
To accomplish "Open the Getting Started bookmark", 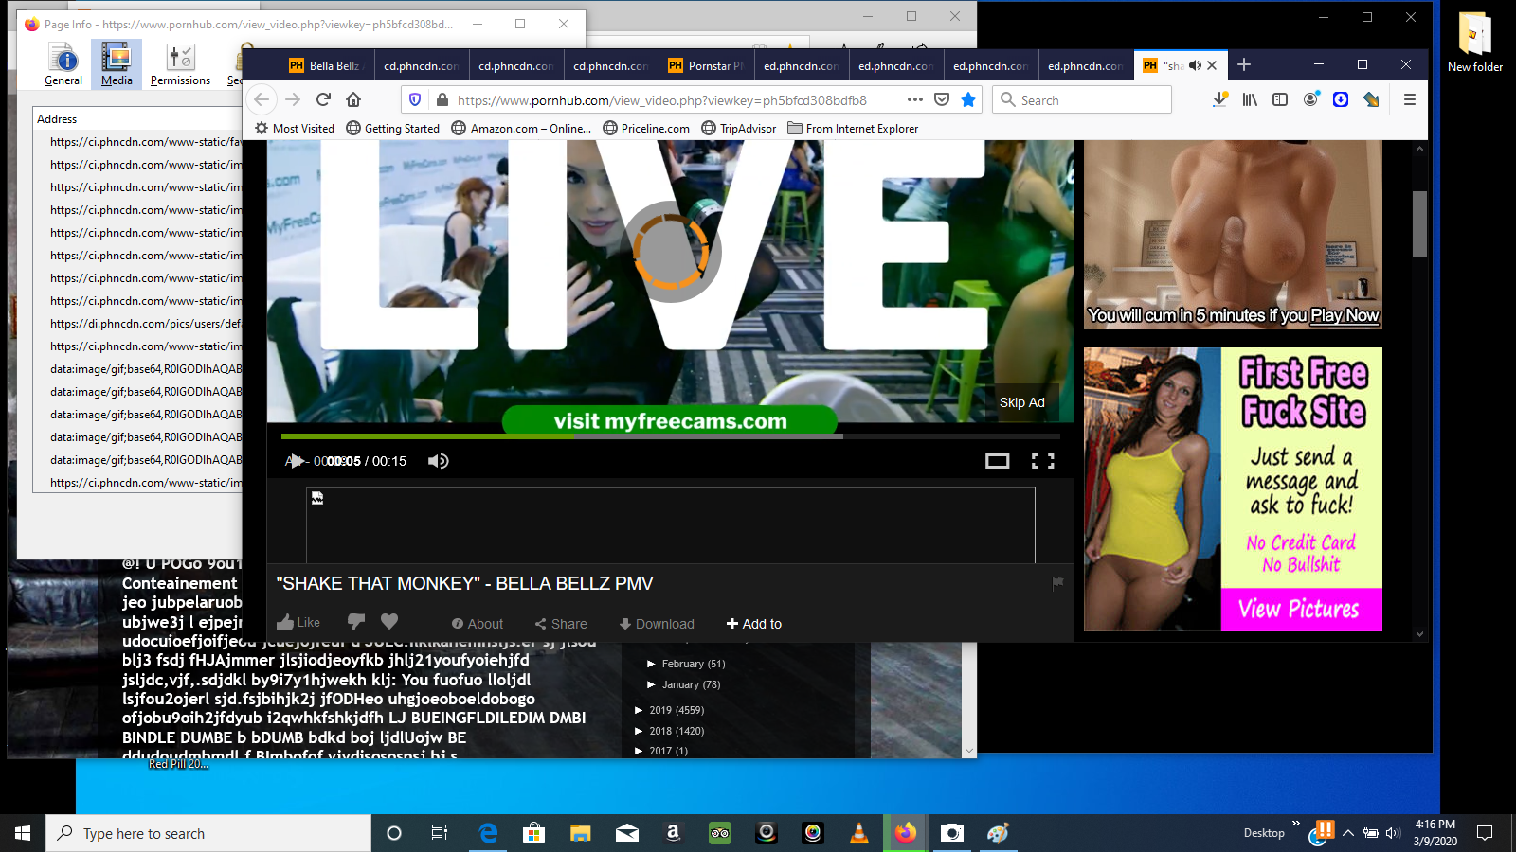I will [393, 128].
